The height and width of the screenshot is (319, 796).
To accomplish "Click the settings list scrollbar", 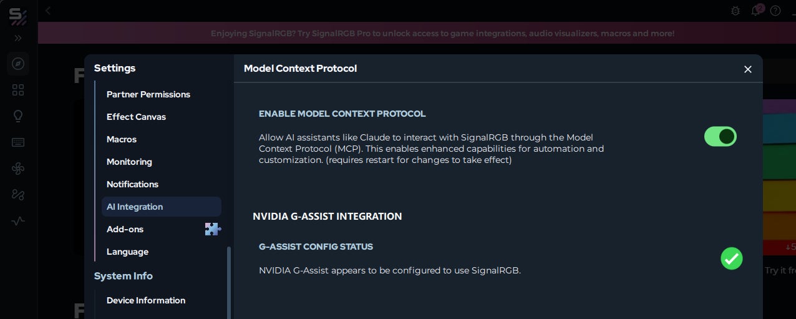I will 229,281.
